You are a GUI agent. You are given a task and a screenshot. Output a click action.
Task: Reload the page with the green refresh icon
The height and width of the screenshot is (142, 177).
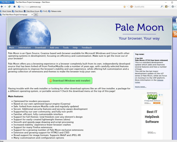pos(9,7)
